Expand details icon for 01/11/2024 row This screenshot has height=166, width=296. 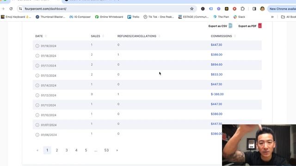coord(37,105)
